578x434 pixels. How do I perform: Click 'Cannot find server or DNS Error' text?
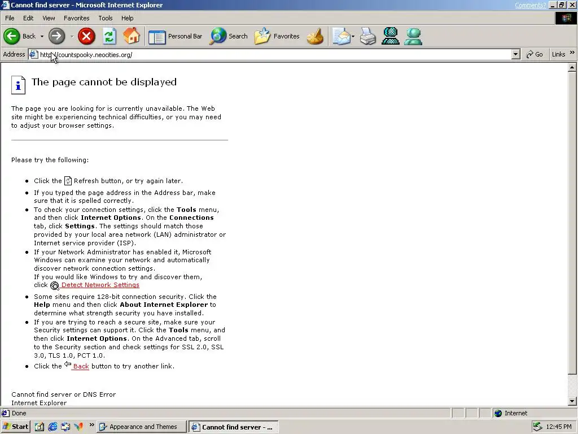tap(63, 394)
